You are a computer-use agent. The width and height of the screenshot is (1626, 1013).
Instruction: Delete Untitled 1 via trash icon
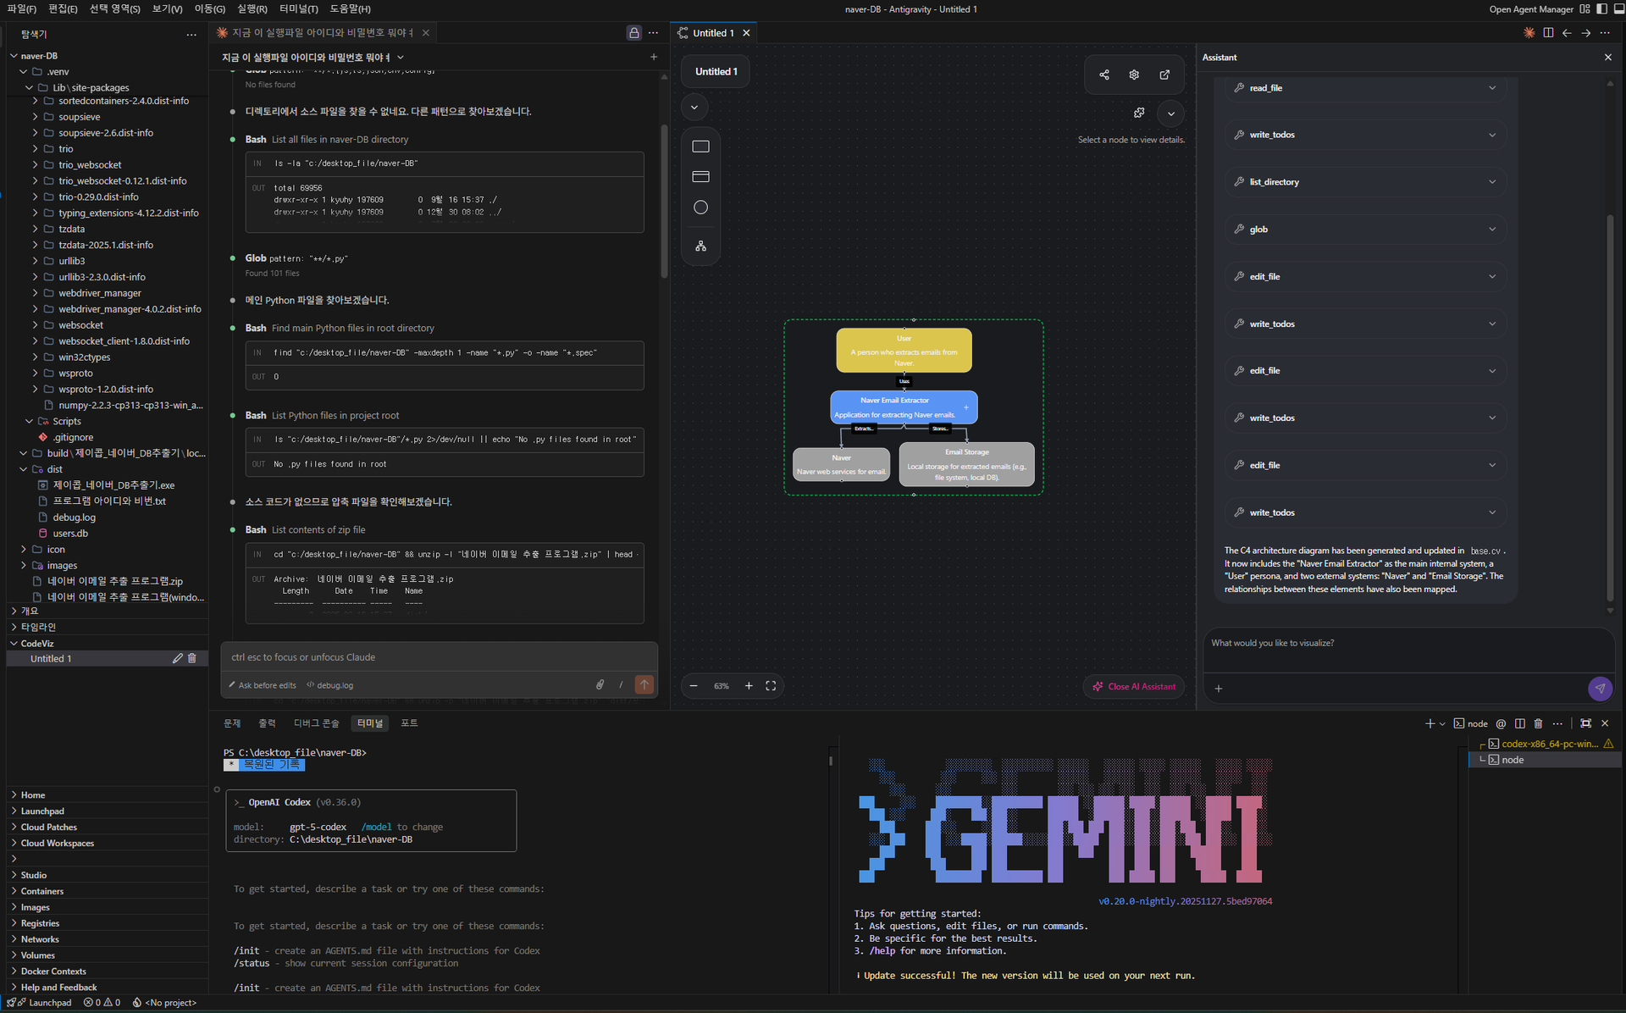192,658
